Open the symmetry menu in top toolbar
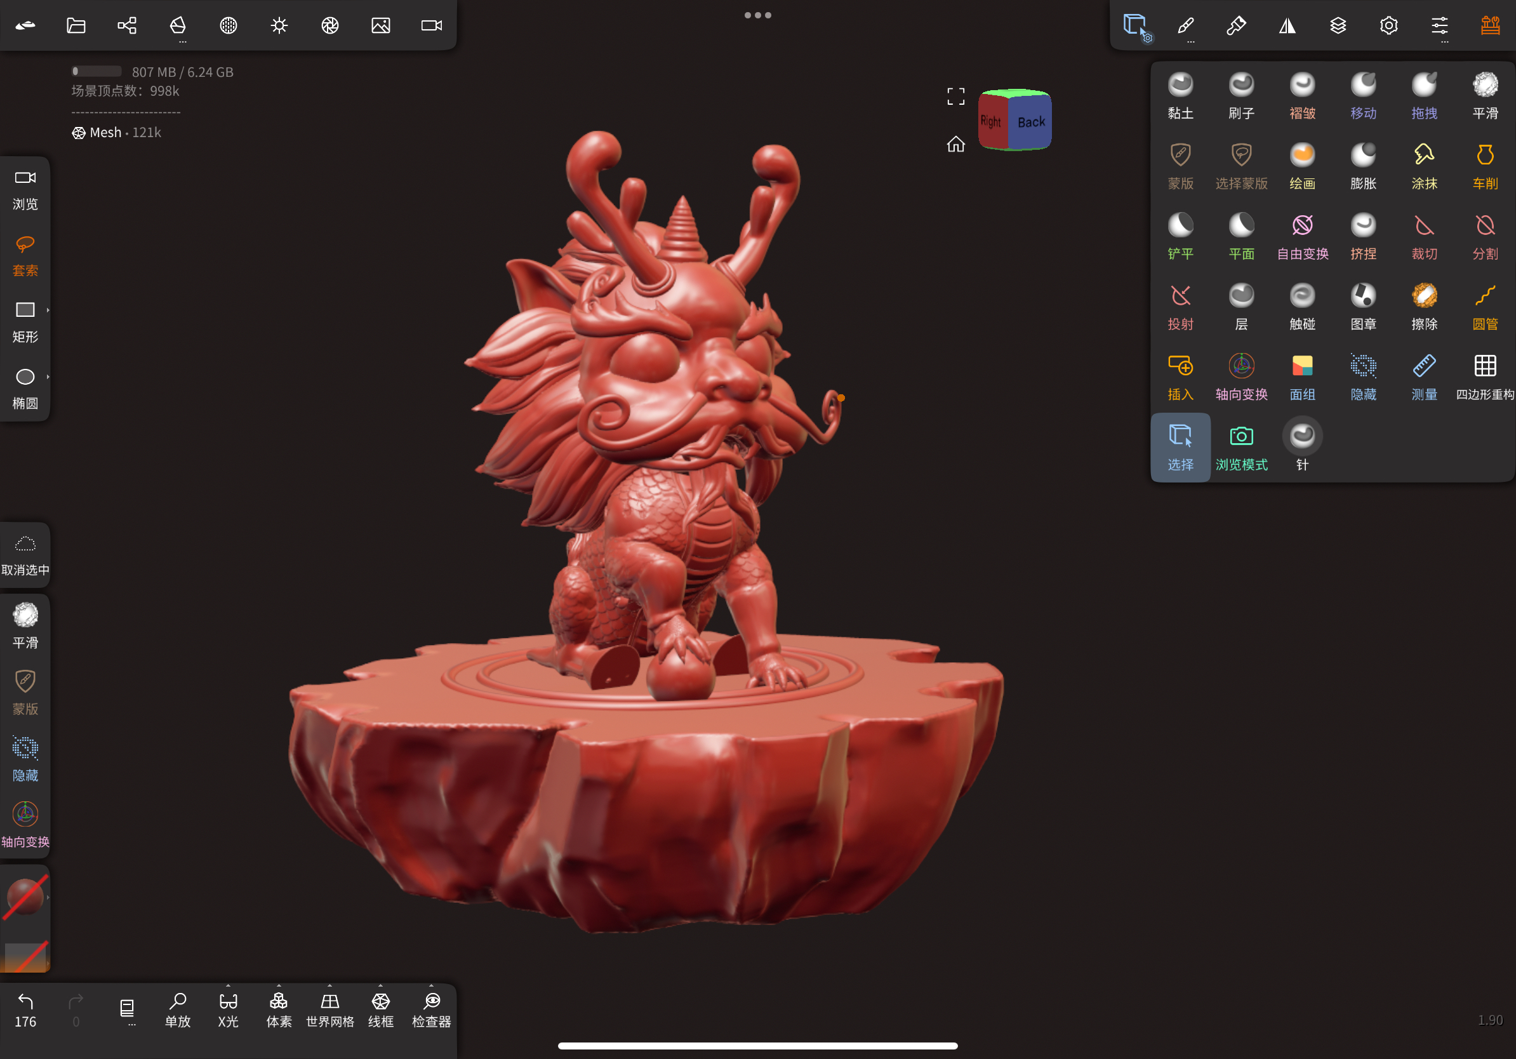The height and width of the screenshot is (1059, 1516). pyautogui.click(x=1287, y=26)
